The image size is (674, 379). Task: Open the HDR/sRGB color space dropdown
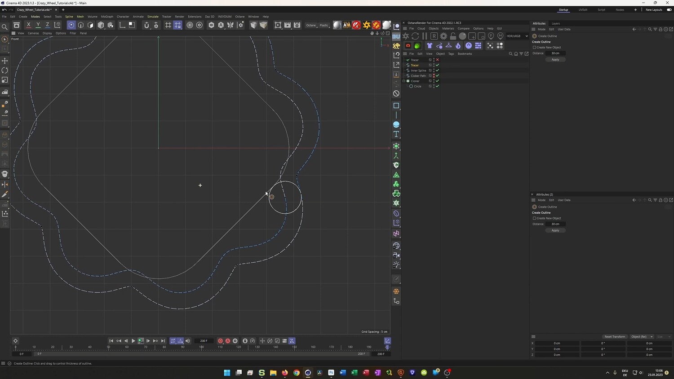pos(517,36)
